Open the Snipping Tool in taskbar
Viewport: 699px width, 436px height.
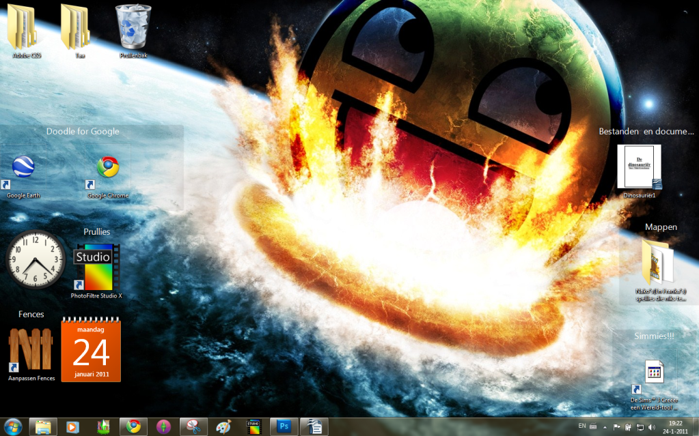pyautogui.click(x=193, y=427)
